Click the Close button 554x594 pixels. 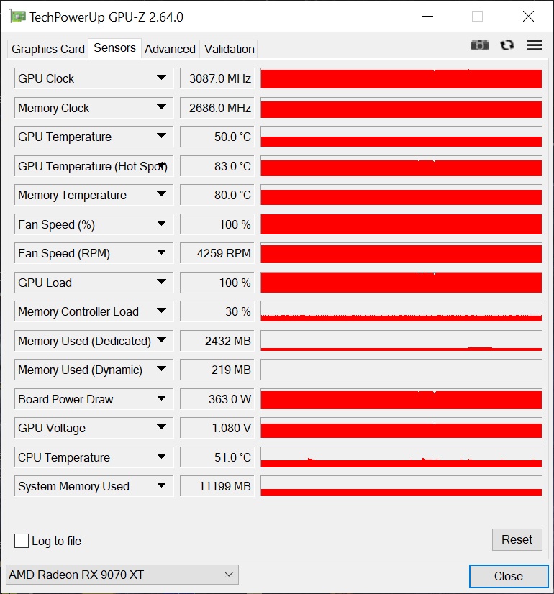509,576
